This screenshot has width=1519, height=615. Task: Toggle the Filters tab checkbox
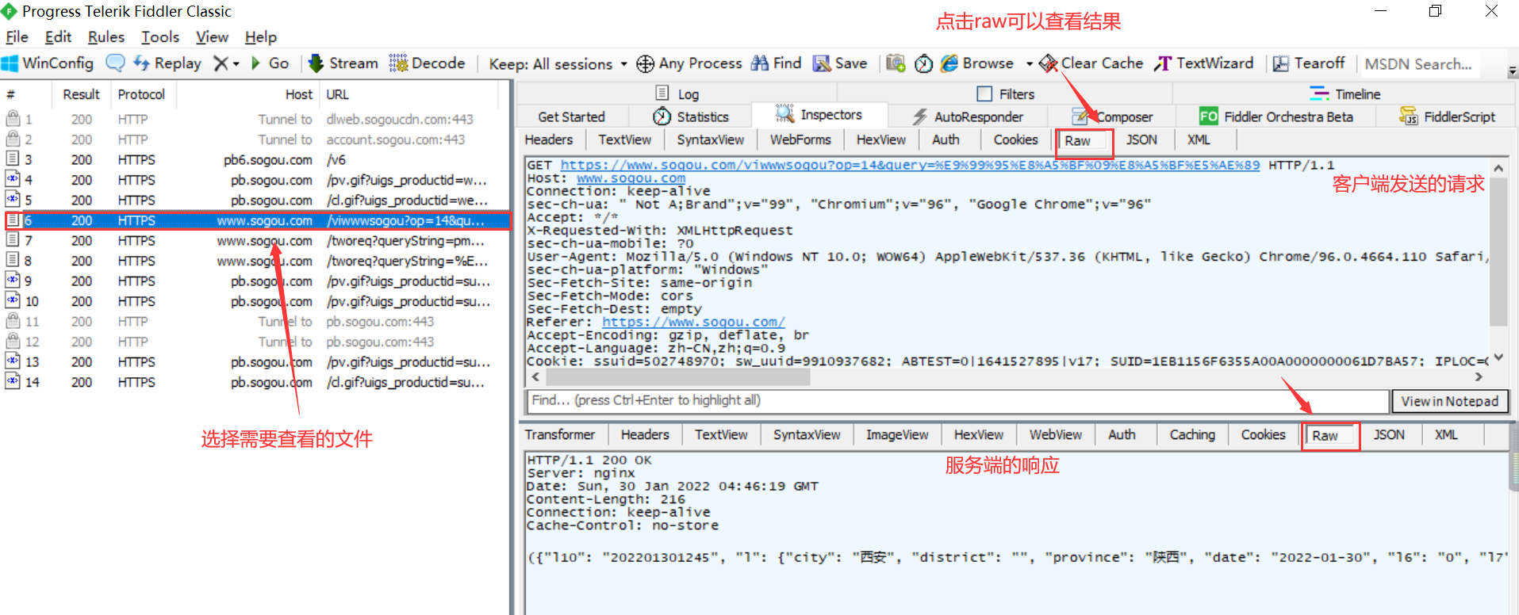tap(984, 94)
